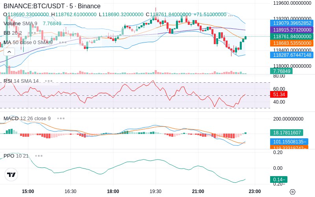Click the TradingView logo icon
The image size is (315, 197).
tap(11, 175)
